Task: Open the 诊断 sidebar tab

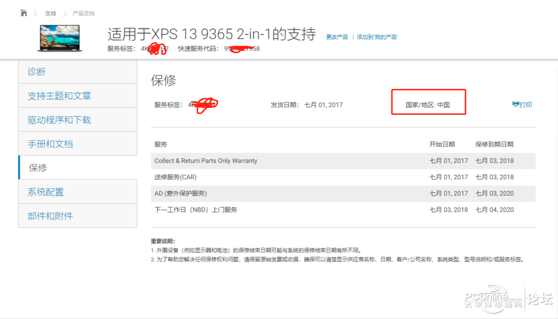Action: tap(78, 71)
